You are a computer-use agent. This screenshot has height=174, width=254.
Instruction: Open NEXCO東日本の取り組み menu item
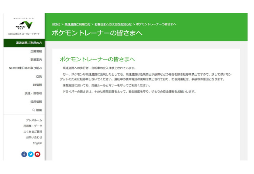25,68
